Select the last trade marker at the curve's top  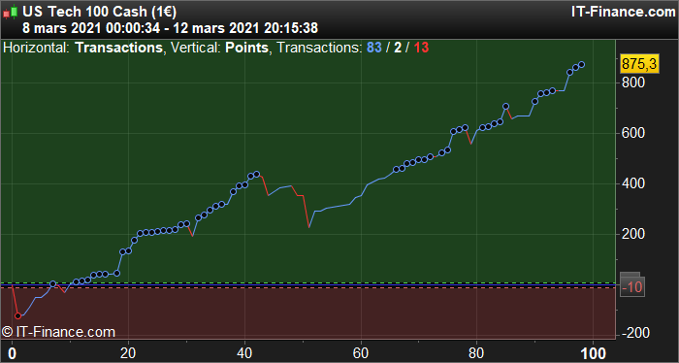582,64
